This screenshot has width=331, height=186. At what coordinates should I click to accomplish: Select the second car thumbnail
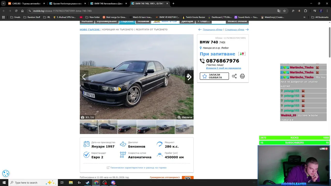[x=108, y=127]
